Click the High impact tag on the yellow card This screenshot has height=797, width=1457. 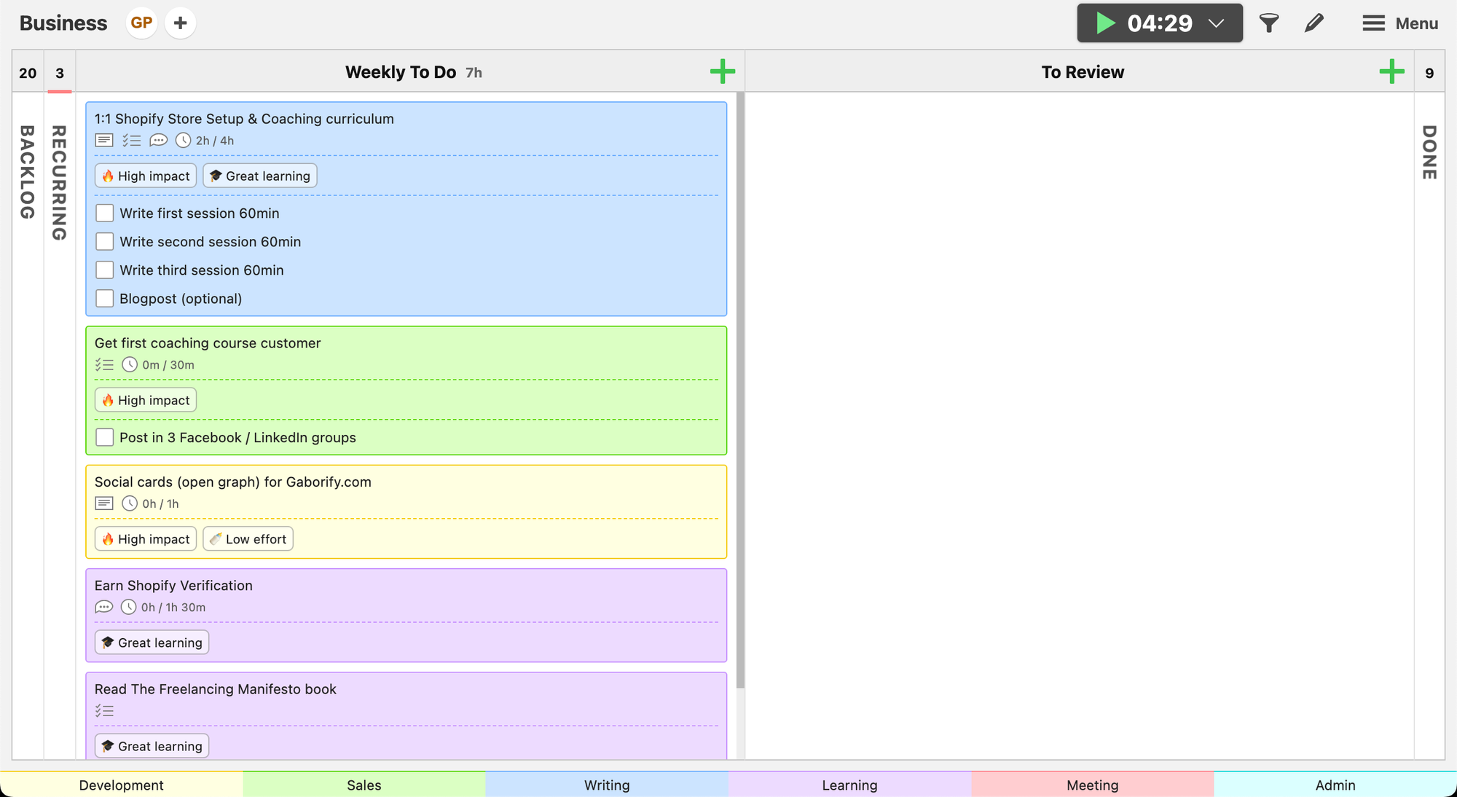(x=145, y=538)
